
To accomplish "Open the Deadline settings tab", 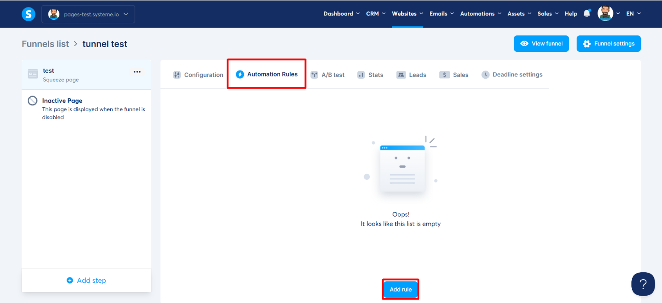I will 512,75.
